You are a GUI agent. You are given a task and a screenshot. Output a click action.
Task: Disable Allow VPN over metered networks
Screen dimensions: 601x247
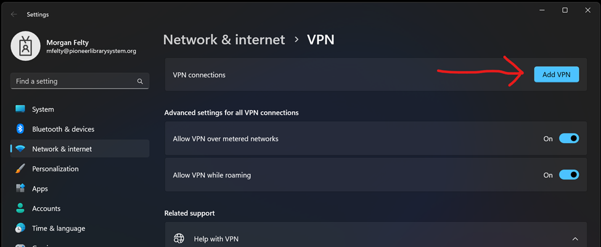(569, 139)
